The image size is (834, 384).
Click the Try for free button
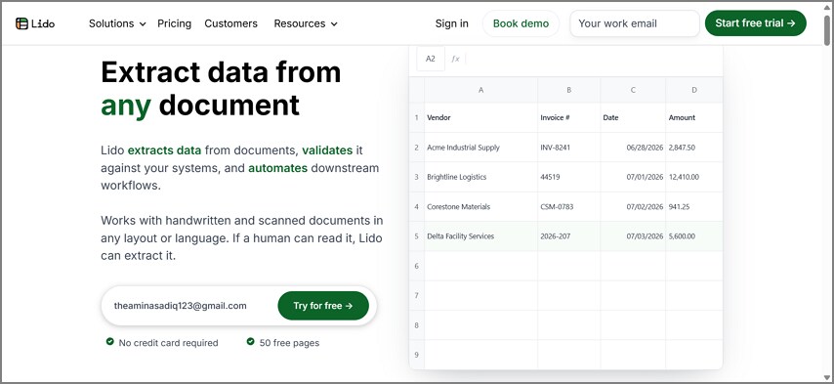coord(323,306)
